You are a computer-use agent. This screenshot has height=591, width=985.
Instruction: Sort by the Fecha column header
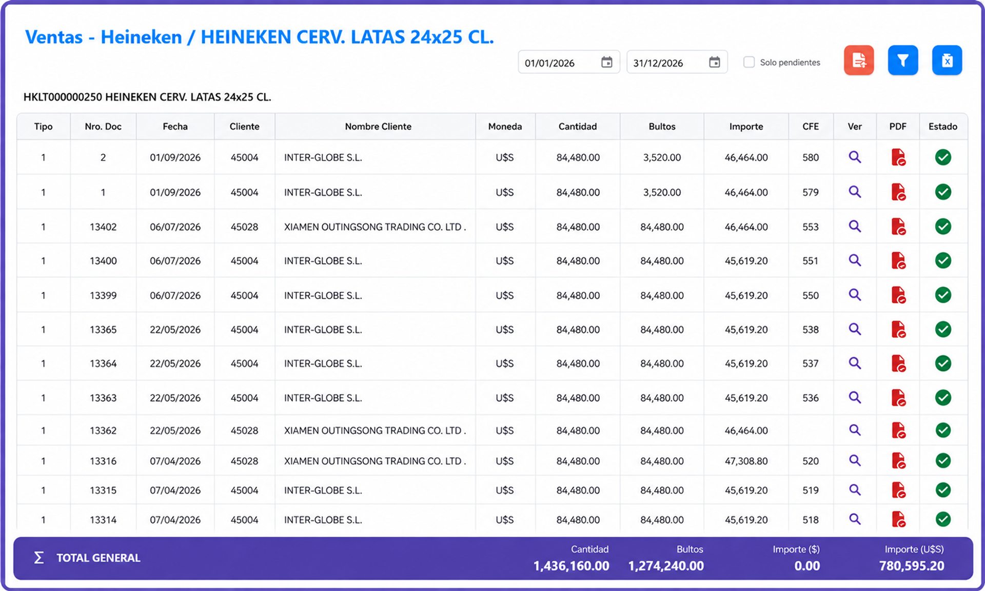click(175, 127)
